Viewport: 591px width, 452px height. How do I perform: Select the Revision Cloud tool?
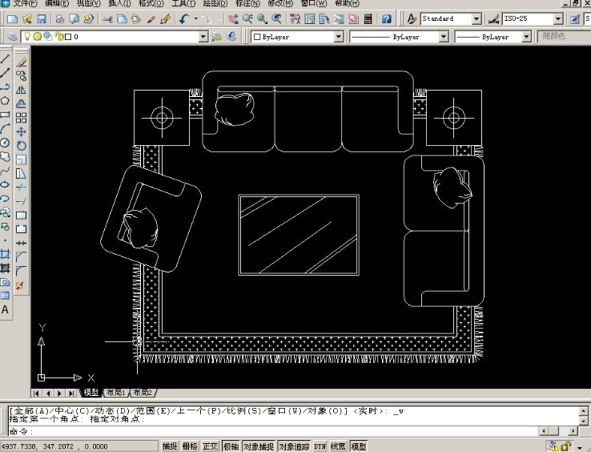(x=5, y=156)
